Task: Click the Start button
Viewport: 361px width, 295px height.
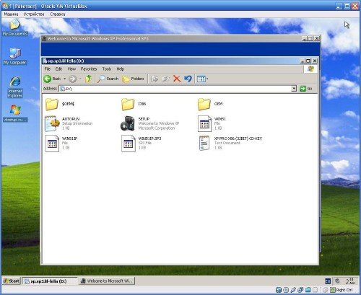Action: pos(12,281)
